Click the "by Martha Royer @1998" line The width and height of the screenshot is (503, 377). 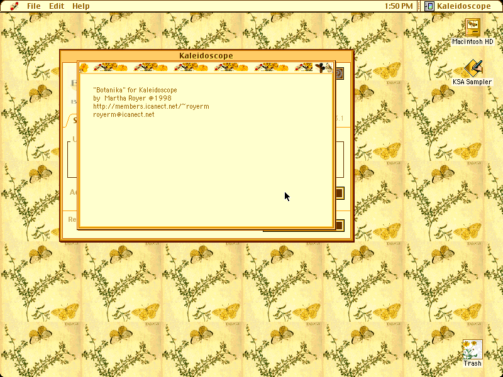click(x=132, y=98)
